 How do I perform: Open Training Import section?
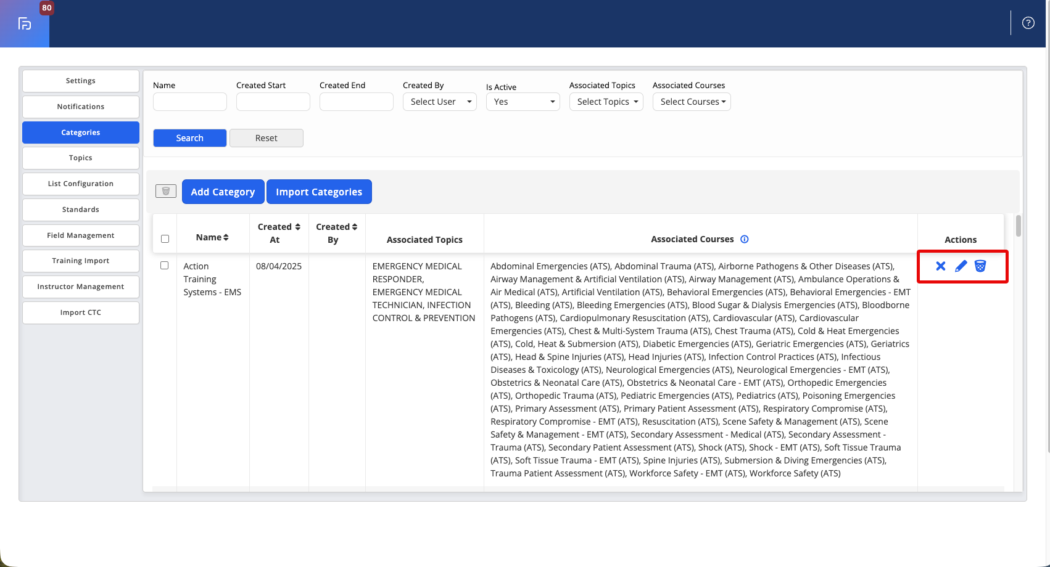81,261
